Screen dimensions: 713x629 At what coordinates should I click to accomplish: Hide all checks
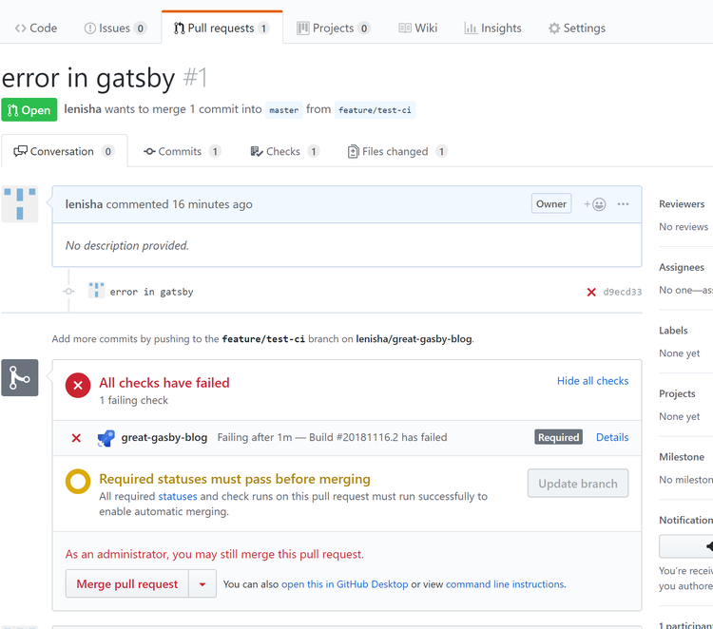[592, 381]
